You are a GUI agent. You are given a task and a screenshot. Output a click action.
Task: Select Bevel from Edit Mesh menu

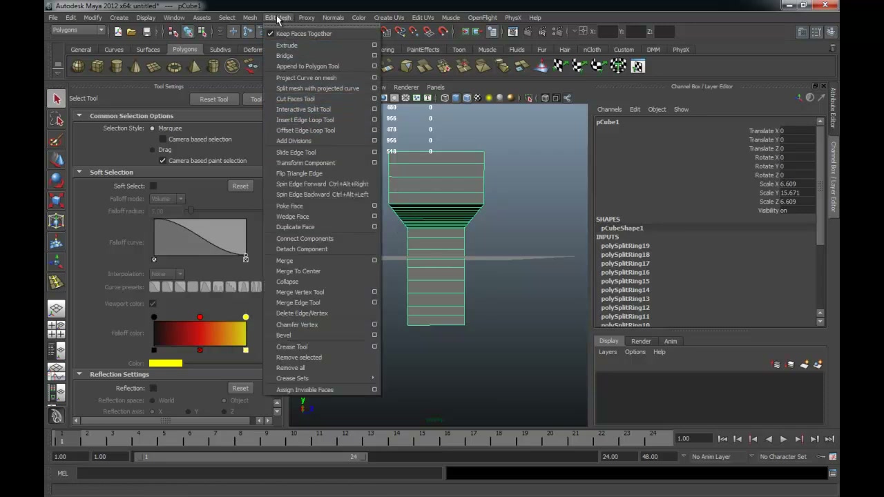[x=283, y=335]
